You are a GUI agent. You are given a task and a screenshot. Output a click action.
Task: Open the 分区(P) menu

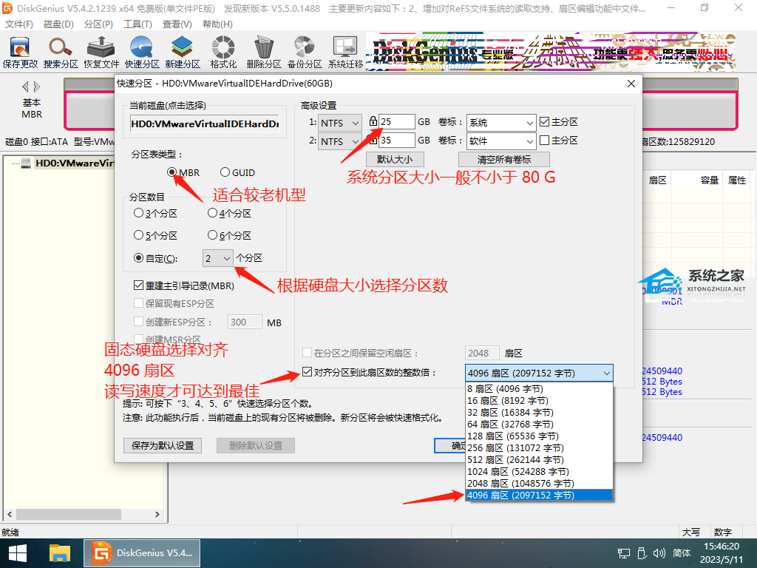[98, 24]
